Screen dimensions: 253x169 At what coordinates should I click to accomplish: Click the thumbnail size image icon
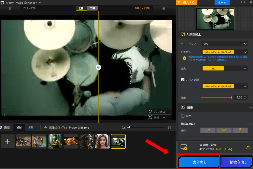pyautogui.click(x=123, y=128)
